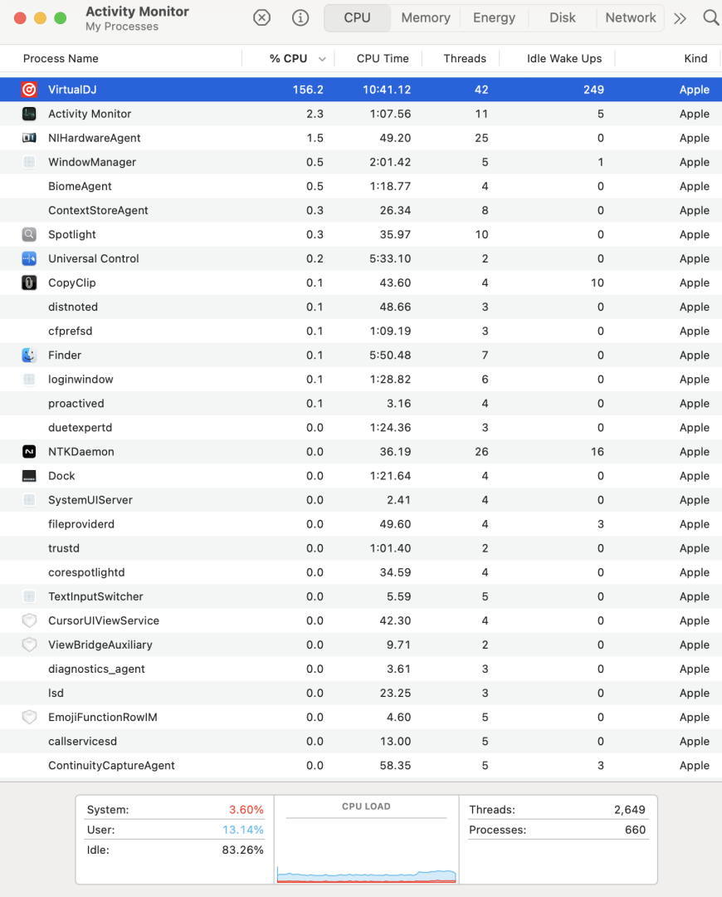Click the VirtualDJ app icon
This screenshot has height=897, width=722.
pyautogui.click(x=29, y=90)
